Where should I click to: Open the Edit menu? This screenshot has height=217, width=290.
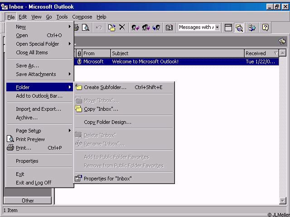click(23, 17)
